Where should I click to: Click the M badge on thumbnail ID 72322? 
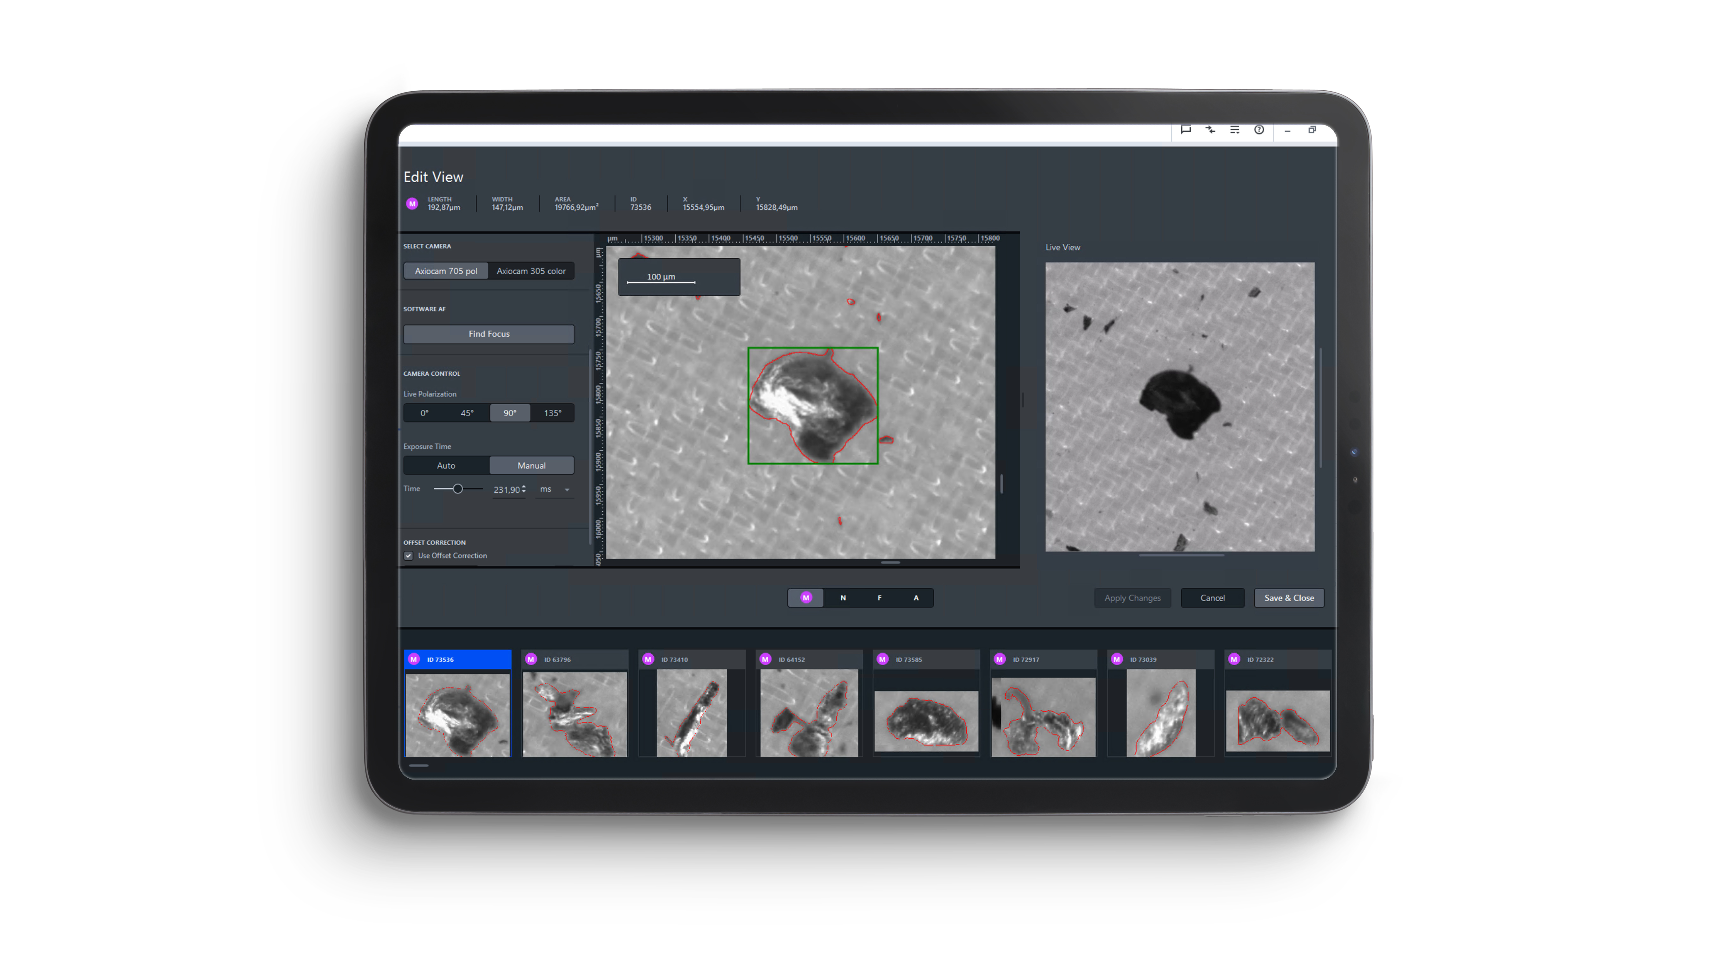point(1234,659)
